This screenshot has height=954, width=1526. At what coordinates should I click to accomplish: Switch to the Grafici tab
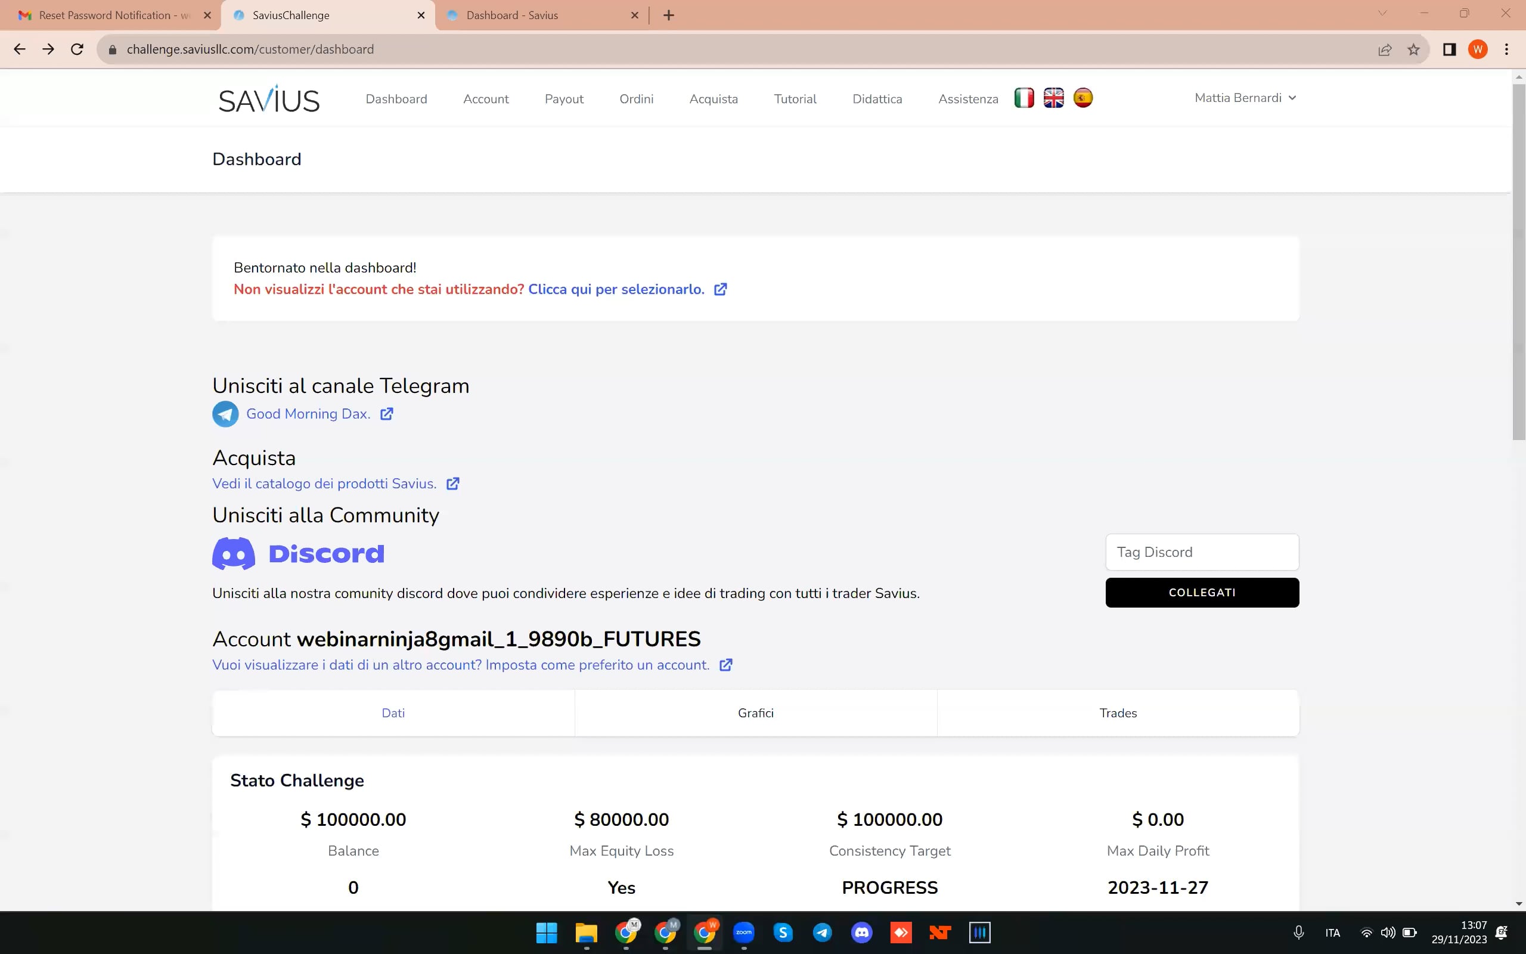click(x=755, y=713)
